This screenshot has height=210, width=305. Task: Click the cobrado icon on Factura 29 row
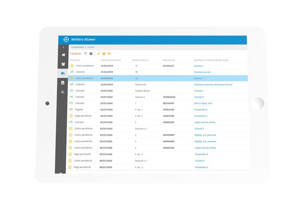[x=72, y=84]
